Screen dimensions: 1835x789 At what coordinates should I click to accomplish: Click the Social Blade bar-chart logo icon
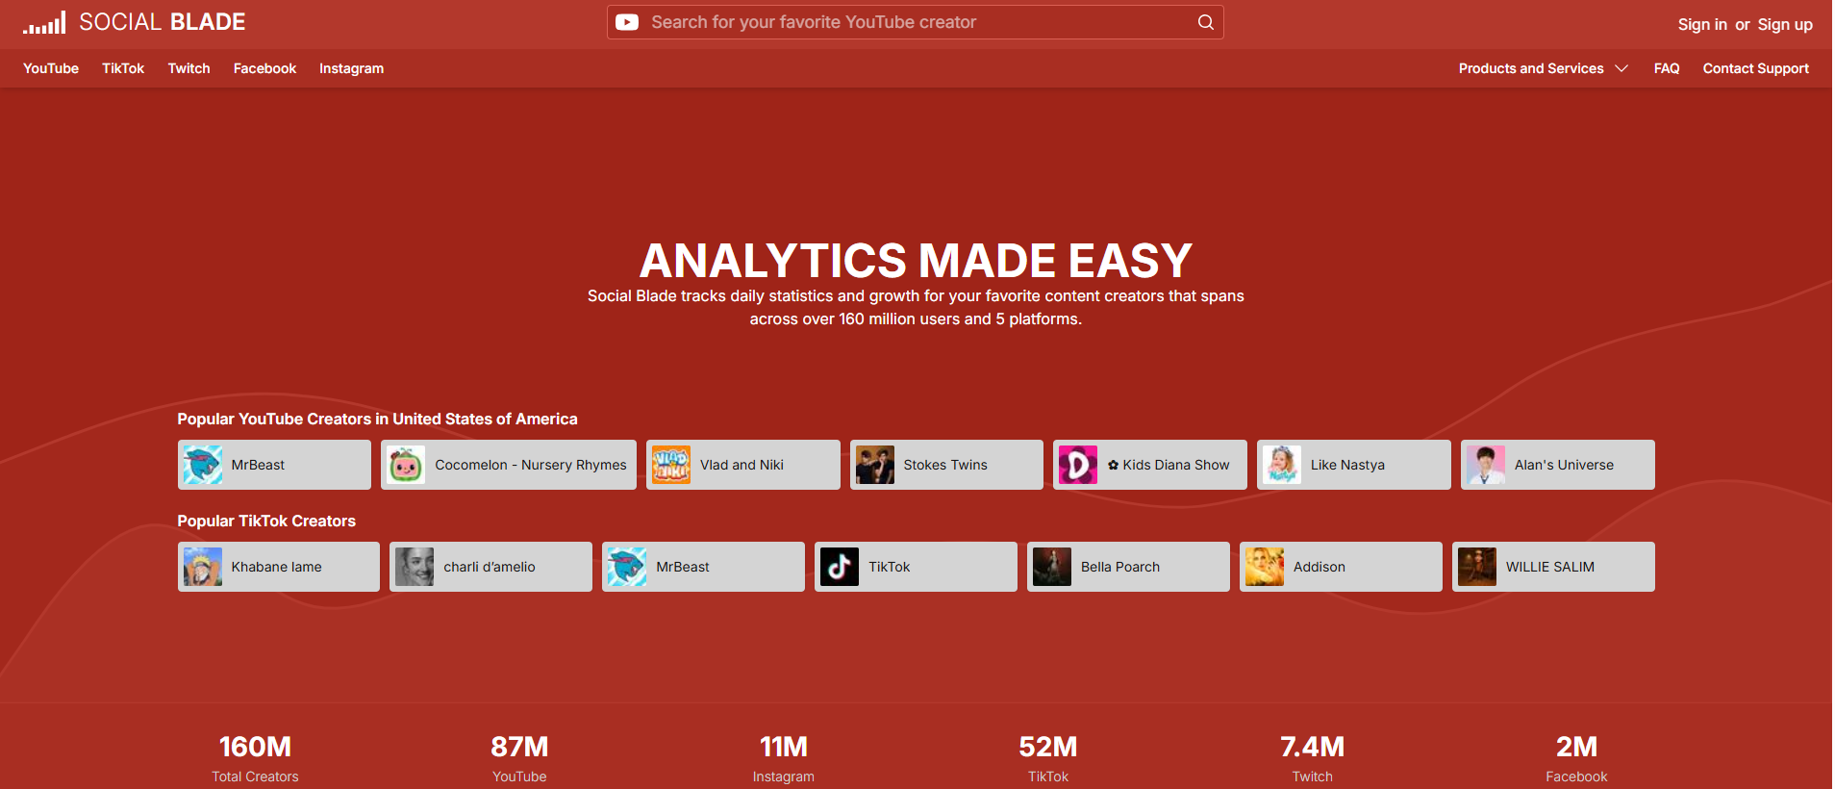44,22
